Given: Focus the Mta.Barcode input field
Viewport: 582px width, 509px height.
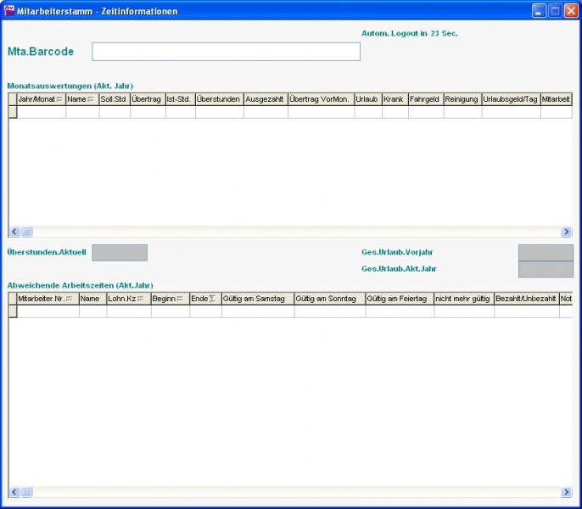Looking at the screenshot, I should 226,52.
